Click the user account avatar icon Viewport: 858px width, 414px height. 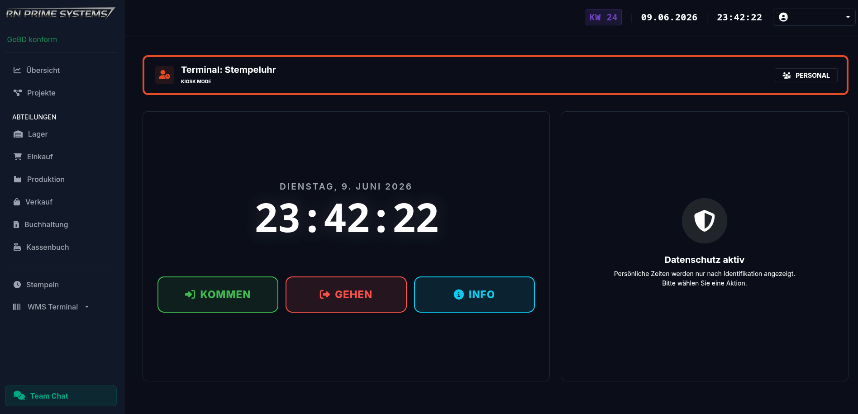tap(783, 17)
